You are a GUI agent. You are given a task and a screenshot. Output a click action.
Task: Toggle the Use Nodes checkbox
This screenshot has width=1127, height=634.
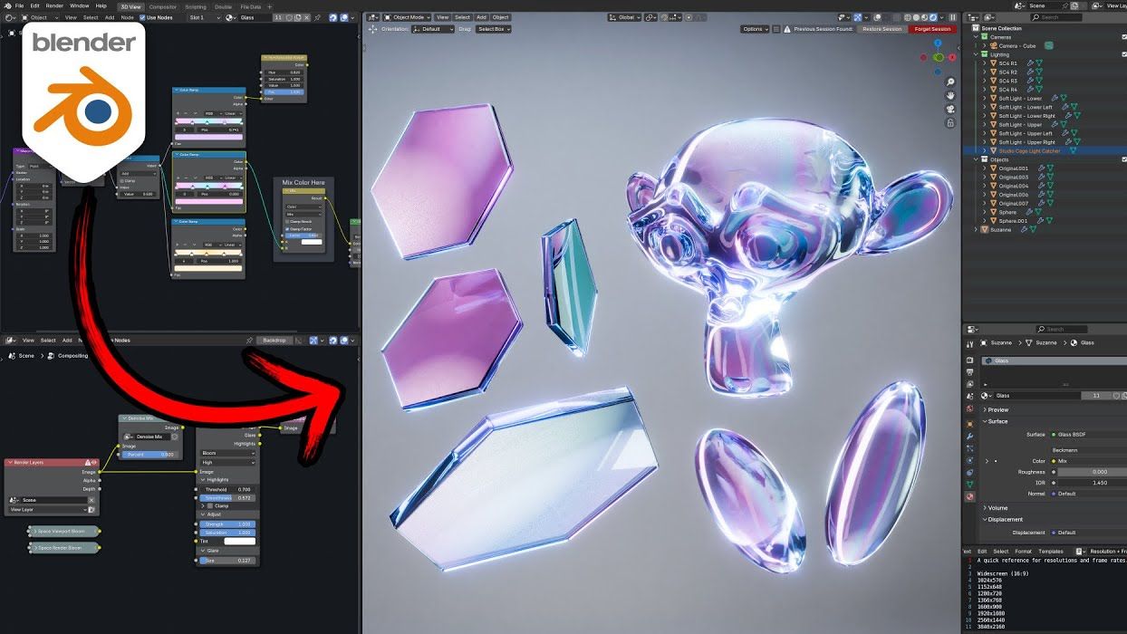(x=142, y=17)
